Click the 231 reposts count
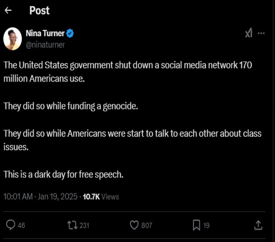Screen dimensions: 275x242 coord(84,226)
